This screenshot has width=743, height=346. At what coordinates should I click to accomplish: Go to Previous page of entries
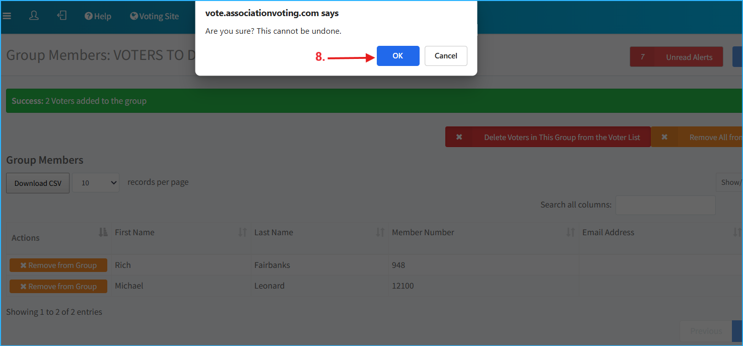coord(706,331)
